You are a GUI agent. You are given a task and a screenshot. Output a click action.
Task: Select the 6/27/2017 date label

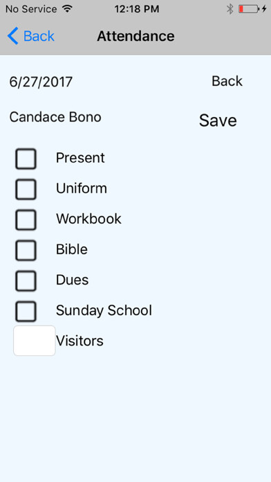(x=41, y=82)
